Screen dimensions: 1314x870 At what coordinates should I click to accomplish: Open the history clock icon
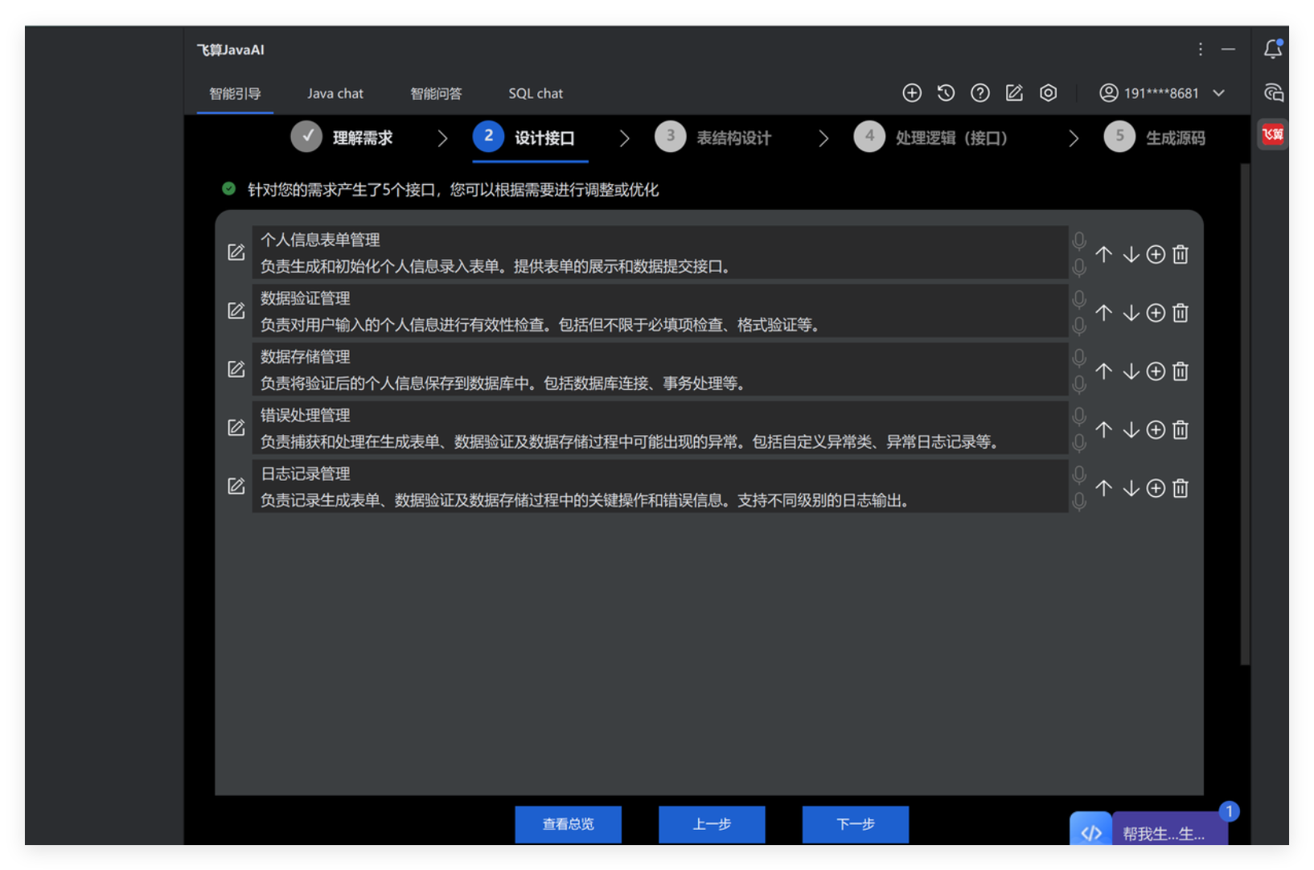(946, 93)
